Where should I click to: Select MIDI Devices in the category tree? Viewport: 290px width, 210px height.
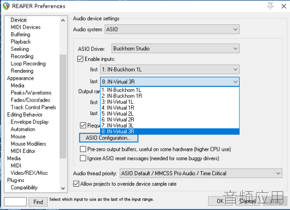pos(25,27)
